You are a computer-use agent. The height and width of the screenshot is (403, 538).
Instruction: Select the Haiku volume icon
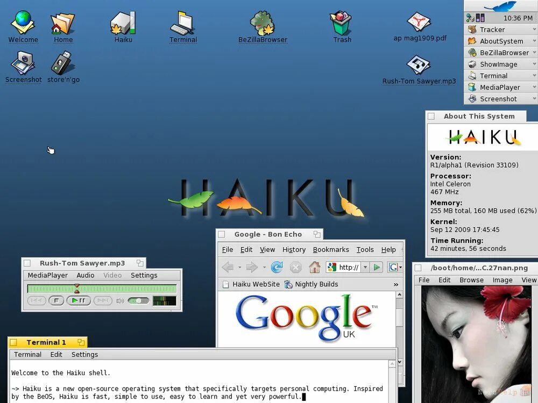(x=123, y=26)
